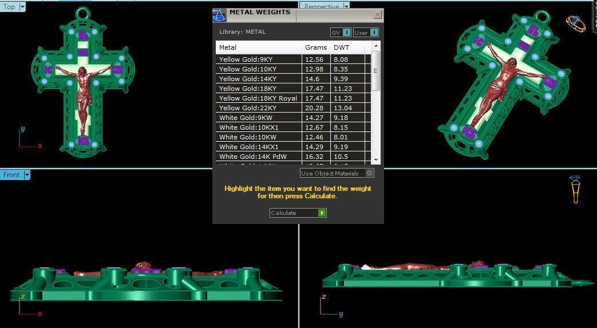
Task: Click the 8.08 DWT value
Action: [341, 59]
